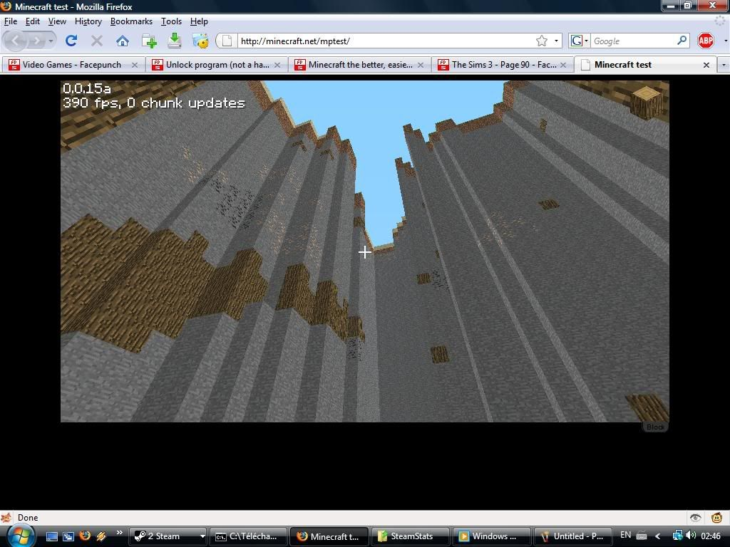This screenshot has width=730, height=547.
Task: Click the keyboard icon in system tray
Action: point(642,536)
